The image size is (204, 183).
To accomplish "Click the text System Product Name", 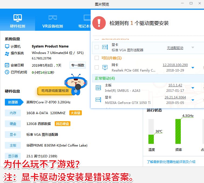I will point(50,46).
